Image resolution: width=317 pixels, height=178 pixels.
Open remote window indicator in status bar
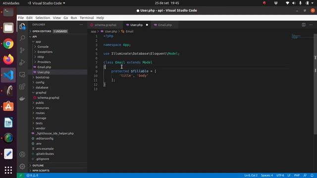coord(21,176)
